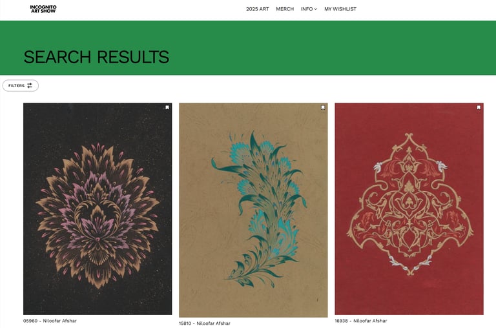The height and width of the screenshot is (328, 496).
Task: Open My Wishlist
Action: point(340,9)
